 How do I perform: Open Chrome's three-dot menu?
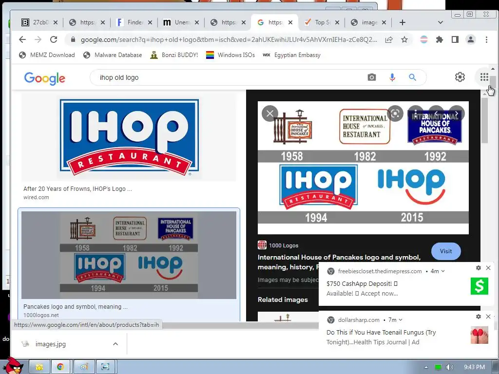(486, 40)
